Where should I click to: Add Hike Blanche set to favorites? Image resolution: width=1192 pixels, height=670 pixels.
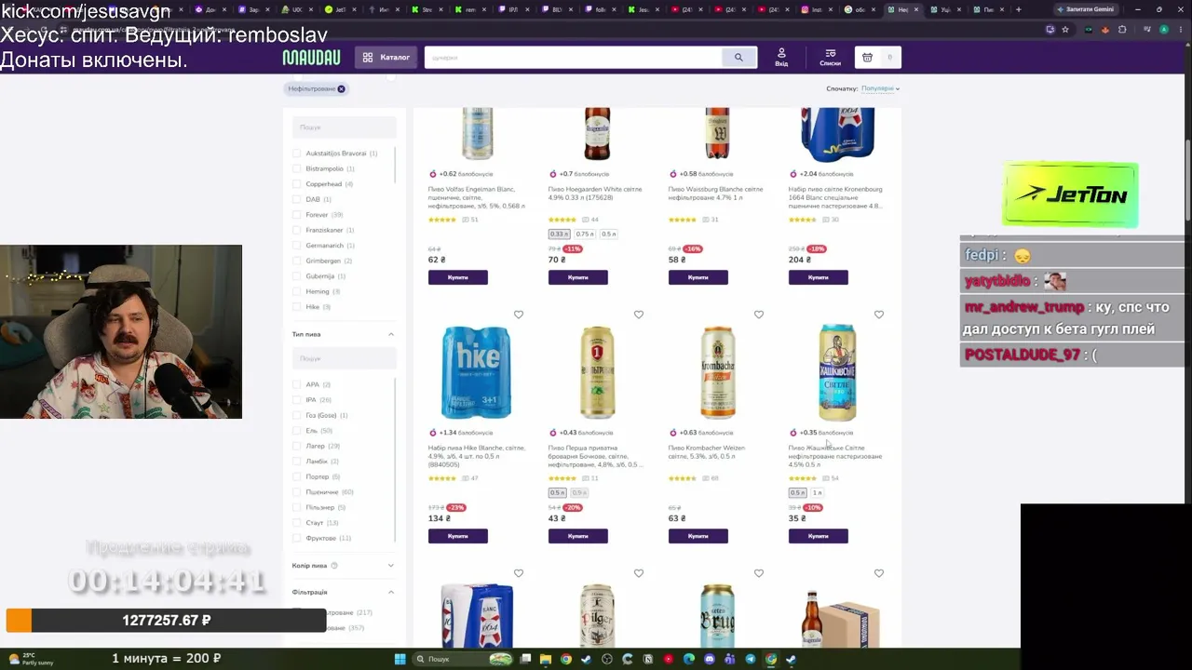[519, 315]
